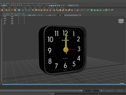The image size is (126, 95).
Task: Click the green UV editor checker icon
Action: tap(106, 10)
